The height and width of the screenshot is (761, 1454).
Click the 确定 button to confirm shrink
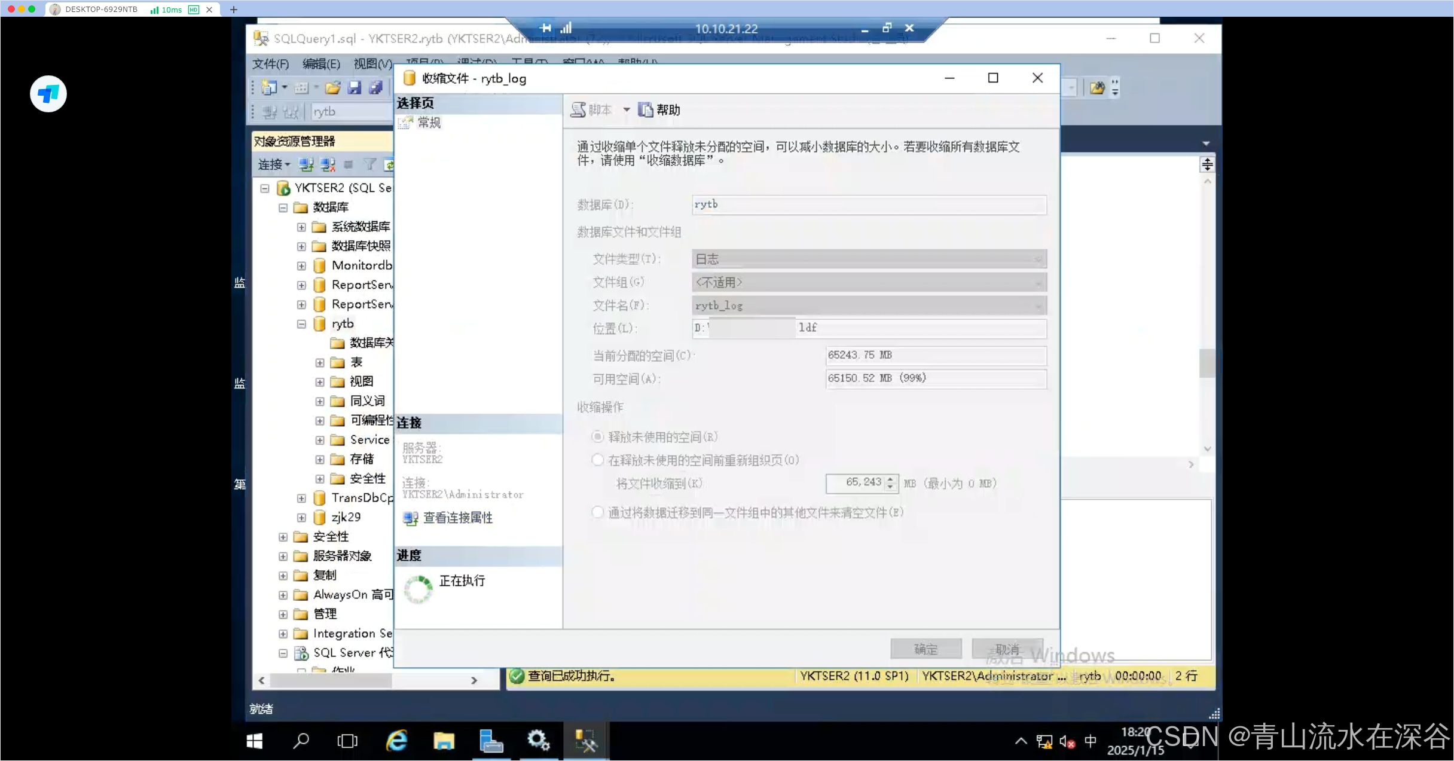click(925, 648)
